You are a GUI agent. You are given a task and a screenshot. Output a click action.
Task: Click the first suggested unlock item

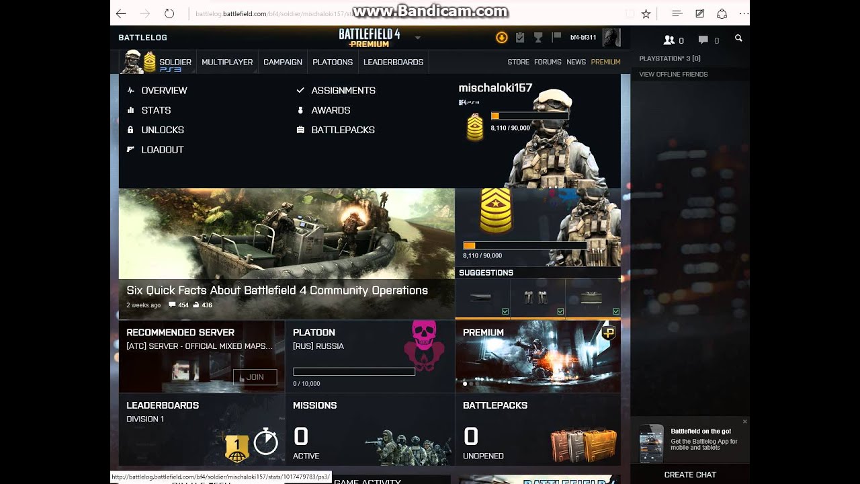pyautogui.click(x=482, y=297)
